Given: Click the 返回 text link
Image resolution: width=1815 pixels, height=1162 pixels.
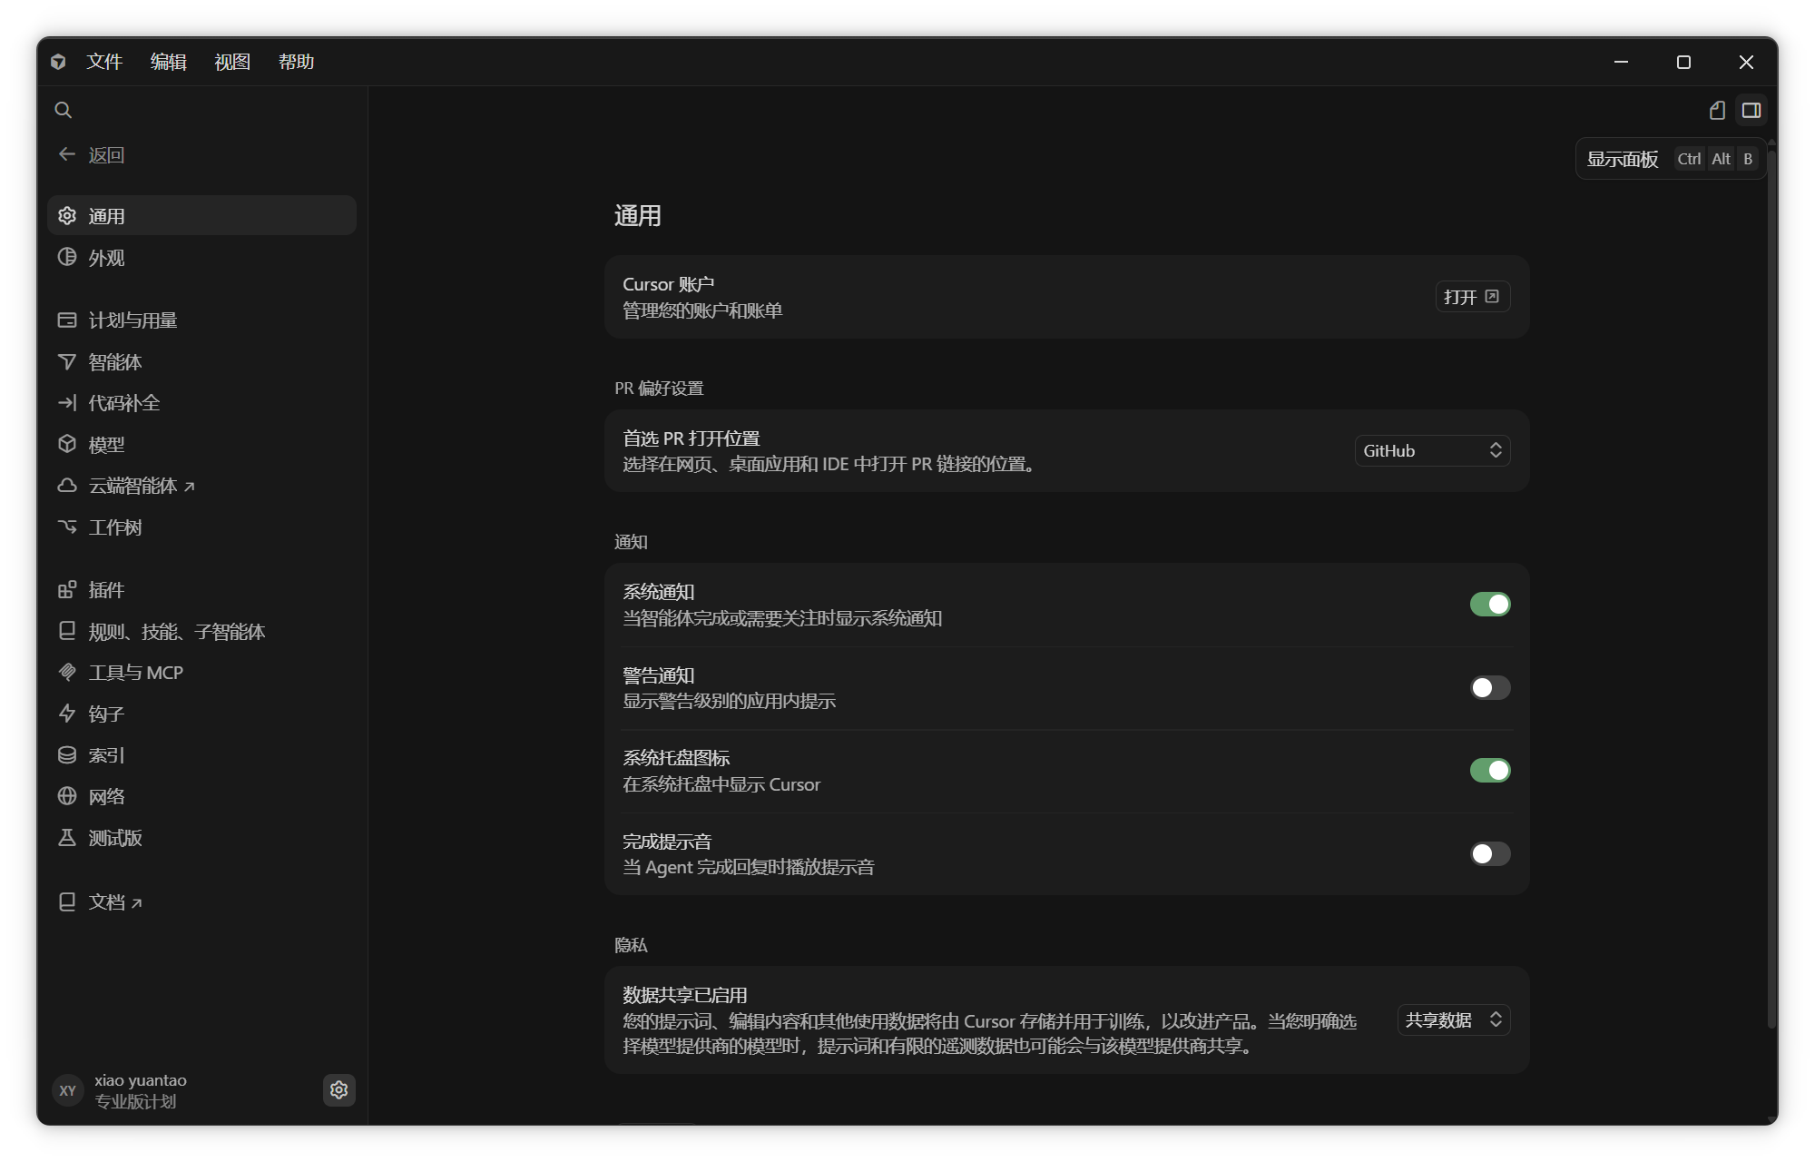Looking at the screenshot, I should pos(106,155).
